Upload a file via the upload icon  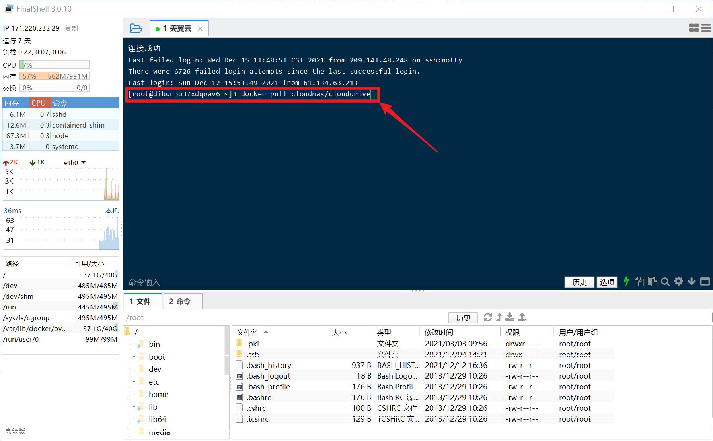(x=522, y=317)
